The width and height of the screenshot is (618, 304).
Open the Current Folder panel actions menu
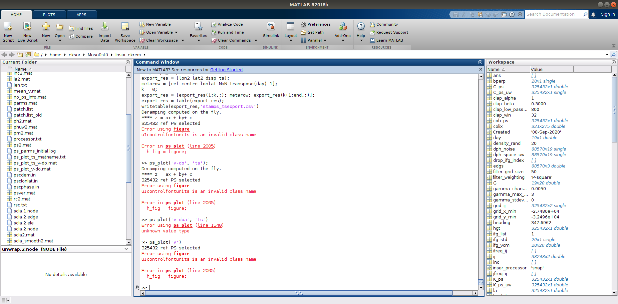pyautogui.click(x=128, y=62)
